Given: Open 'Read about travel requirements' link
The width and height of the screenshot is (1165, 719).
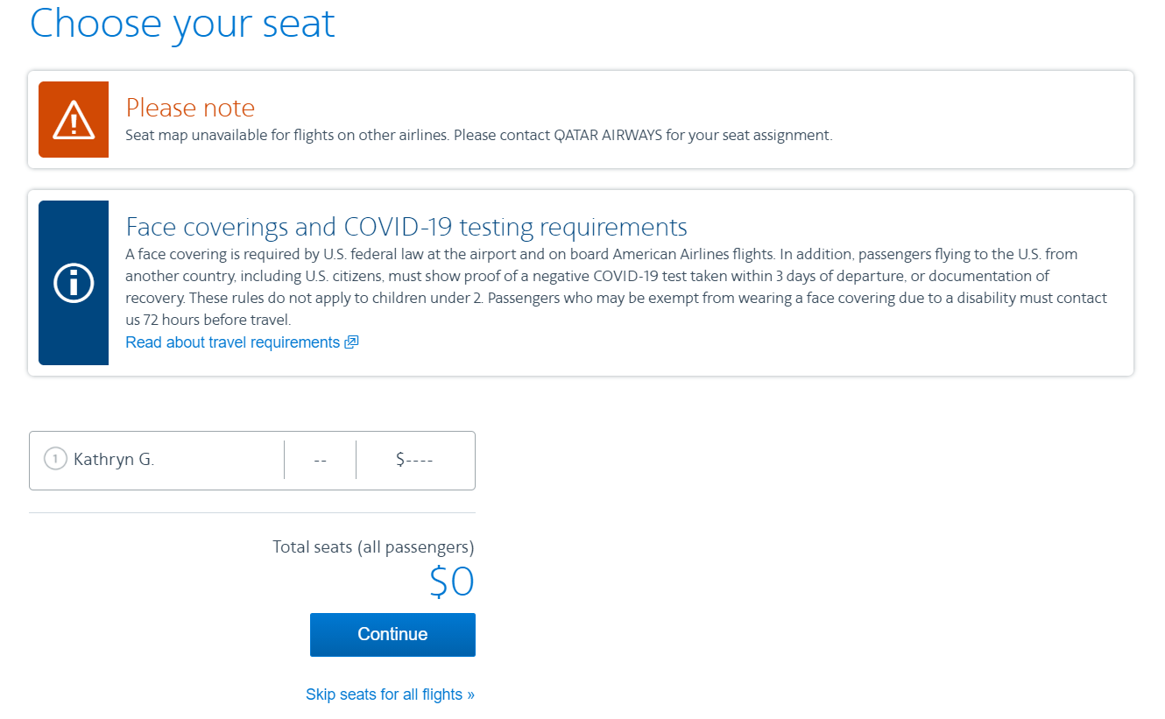Looking at the screenshot, I should [232, 342].
